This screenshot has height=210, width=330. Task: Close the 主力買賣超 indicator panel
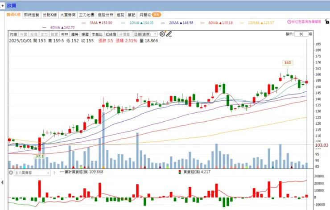tap(11, 173)
